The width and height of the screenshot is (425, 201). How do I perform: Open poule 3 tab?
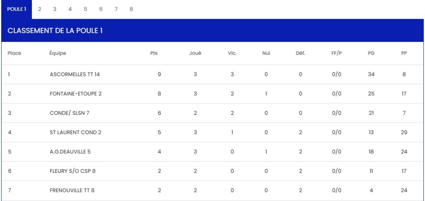(55, 10)
